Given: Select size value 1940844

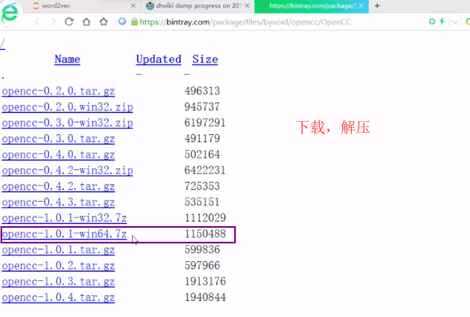Looking at the screenshot, I should (x=205, y=296).
